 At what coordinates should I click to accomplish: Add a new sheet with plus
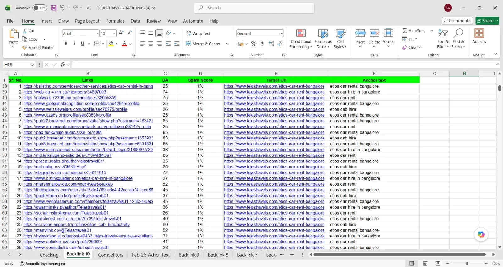point(292,255)
